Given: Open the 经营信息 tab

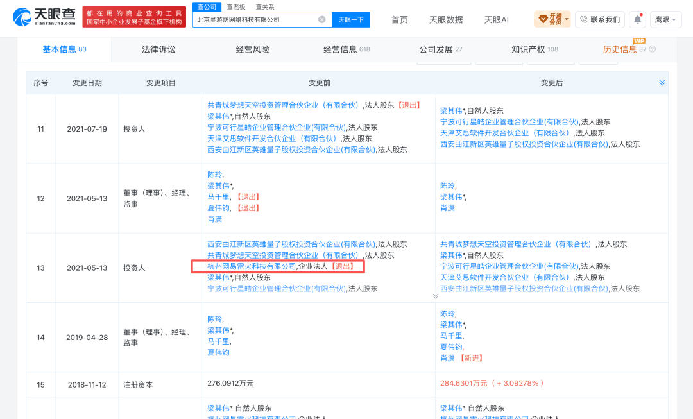Looking at the screenshot, I should (346, 49).
